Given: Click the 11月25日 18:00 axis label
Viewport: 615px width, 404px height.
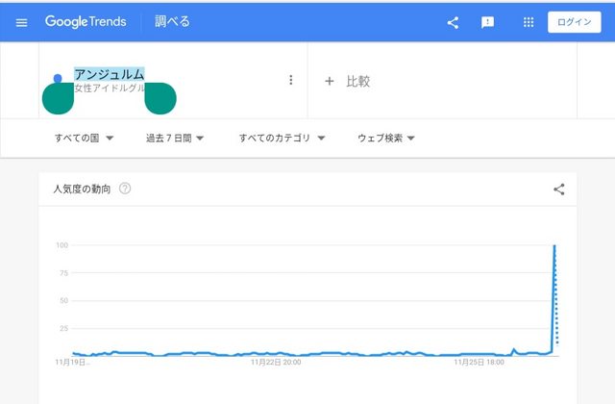Looking at the screenshot, I should pyautogui.click(x=479, y=362).
